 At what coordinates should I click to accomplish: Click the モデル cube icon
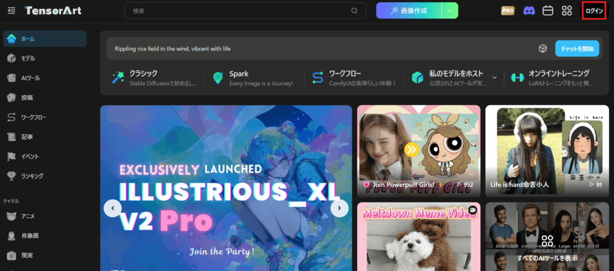[x=12, y=58]
